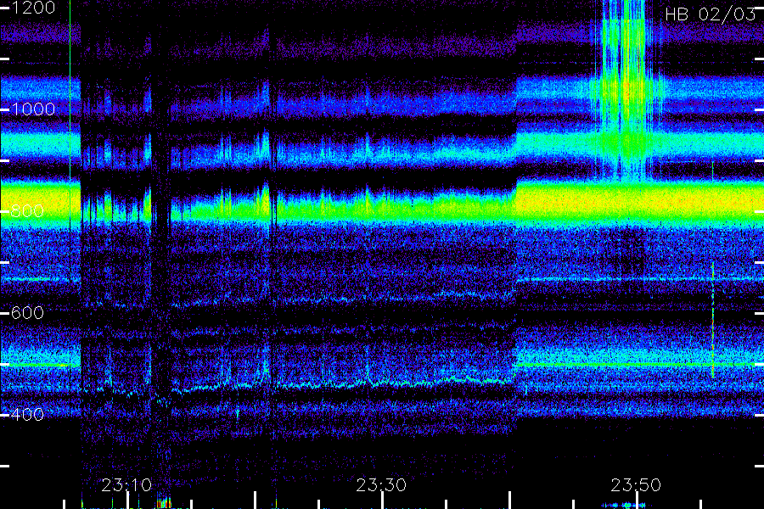
Task: Click the 400 frequency axis label
Action: point(27,415)
